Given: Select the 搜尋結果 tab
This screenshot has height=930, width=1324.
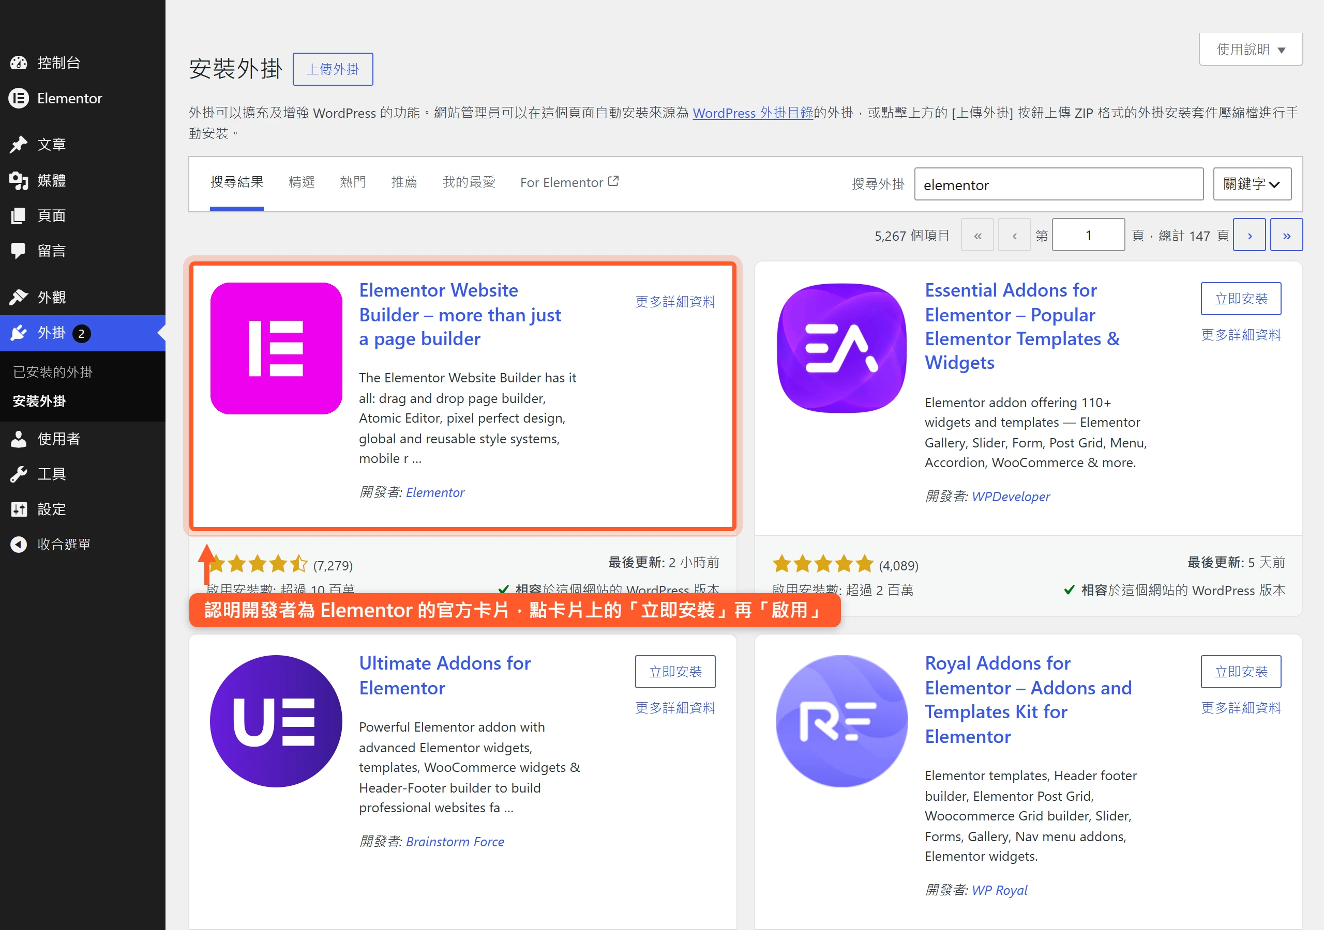Looking at the screenshot, I should 236,182.
